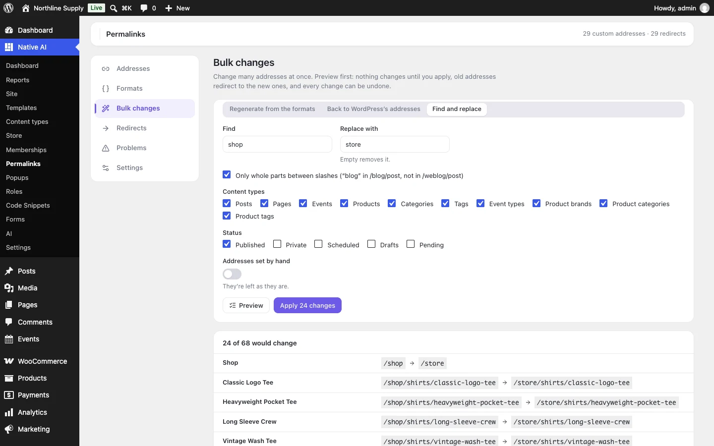Switch to Back to WordPress's addresses tab

[x=373, y=109]
